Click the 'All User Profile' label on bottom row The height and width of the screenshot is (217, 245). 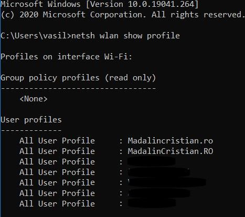pyautogui.click(x=57, y=204)
